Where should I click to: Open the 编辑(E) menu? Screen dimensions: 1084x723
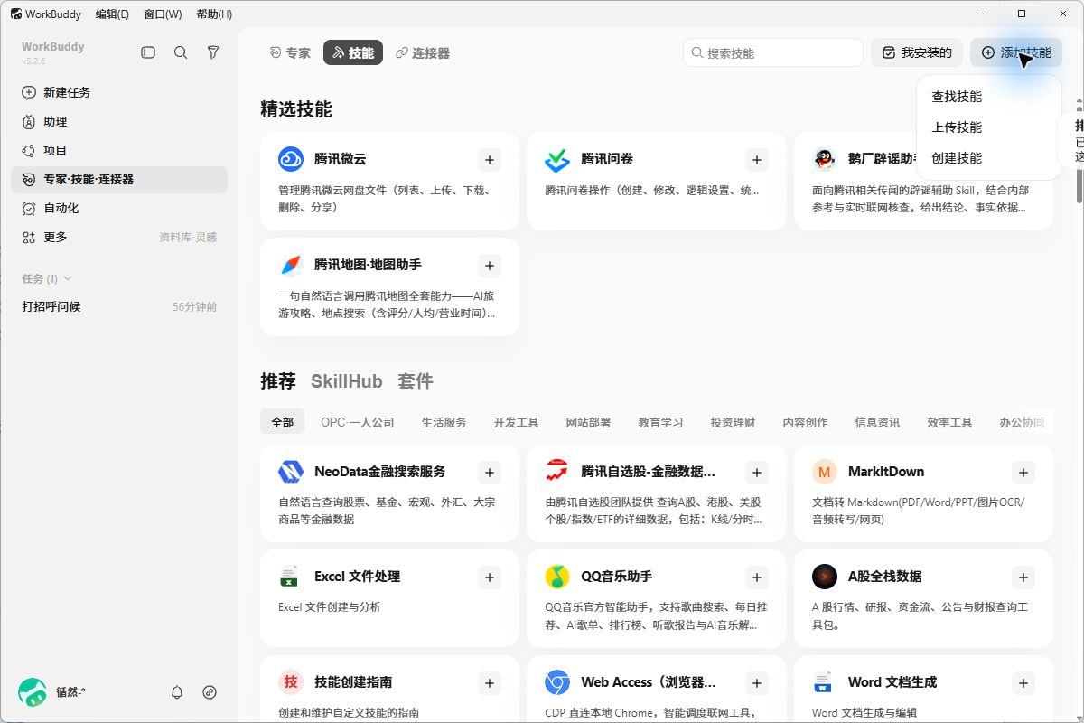pyautogui.click(x=112, y=14)
